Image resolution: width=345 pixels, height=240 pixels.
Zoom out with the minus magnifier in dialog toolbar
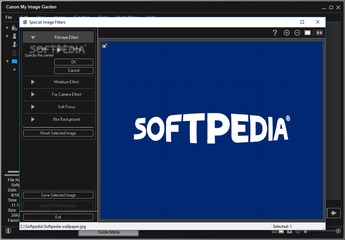coord(297,33)
